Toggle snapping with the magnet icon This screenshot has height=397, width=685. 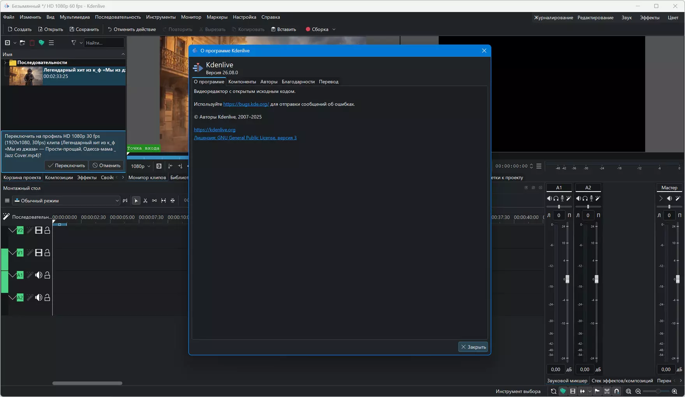(617, 392)
